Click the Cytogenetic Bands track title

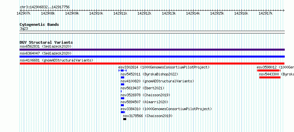39,24
